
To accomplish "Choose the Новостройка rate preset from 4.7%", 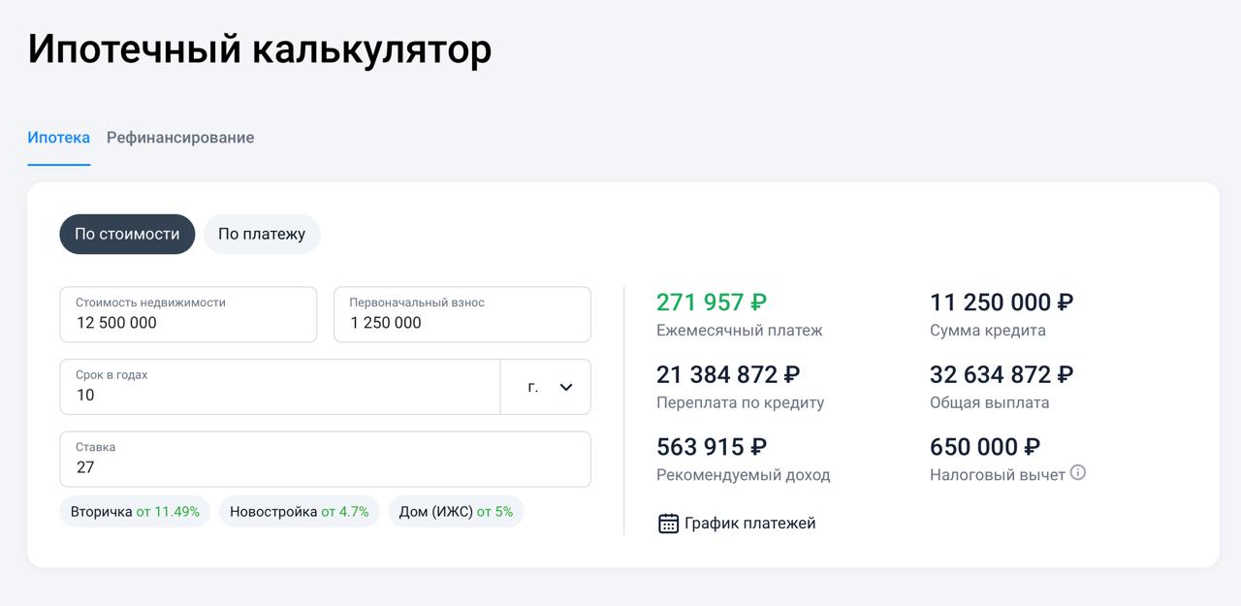I will (299, 511).
